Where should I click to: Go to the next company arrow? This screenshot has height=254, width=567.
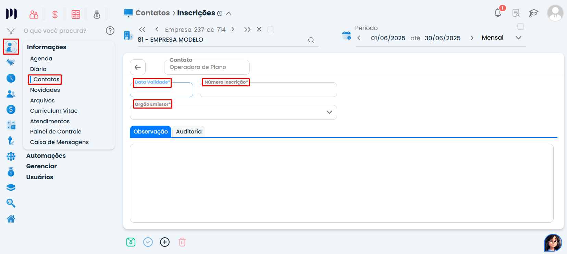coord(233,29)
